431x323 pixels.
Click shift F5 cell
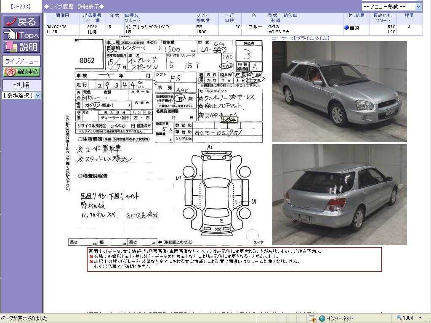click(x=199, y=26)
